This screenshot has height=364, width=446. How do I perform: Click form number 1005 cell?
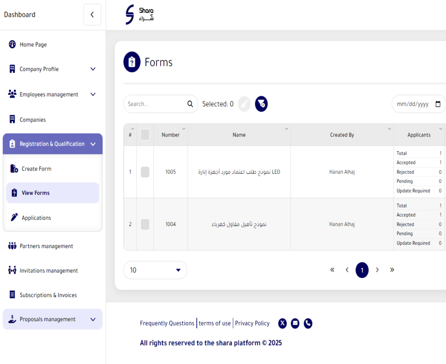171,172
